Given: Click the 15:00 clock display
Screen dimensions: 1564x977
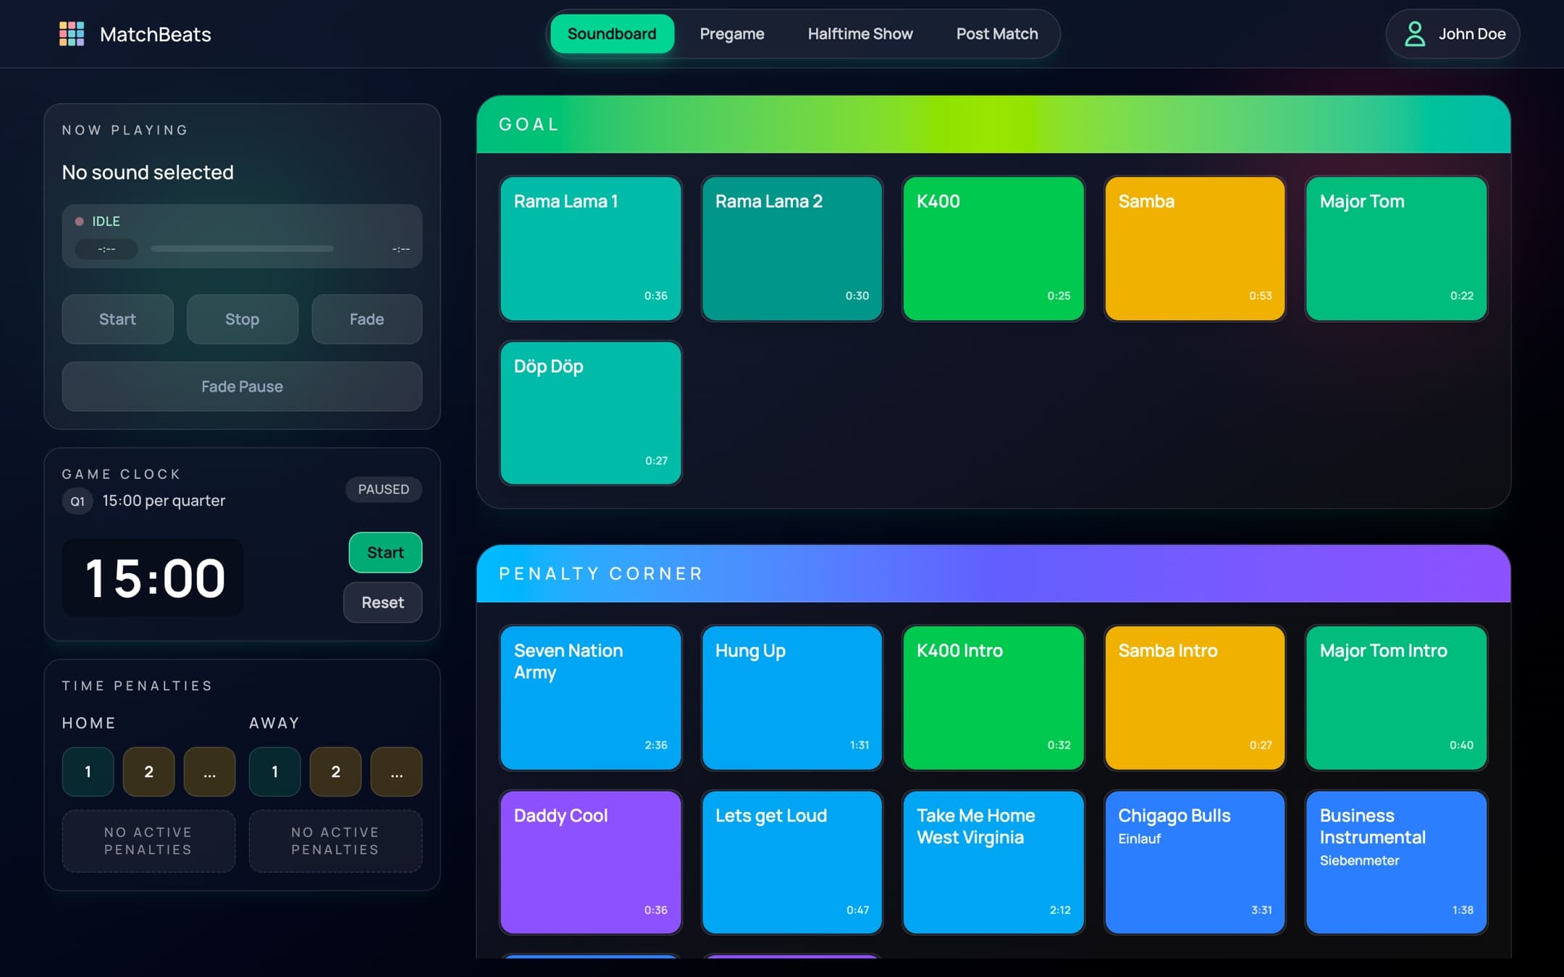Looking at the screenshot, I should (153, 578).
